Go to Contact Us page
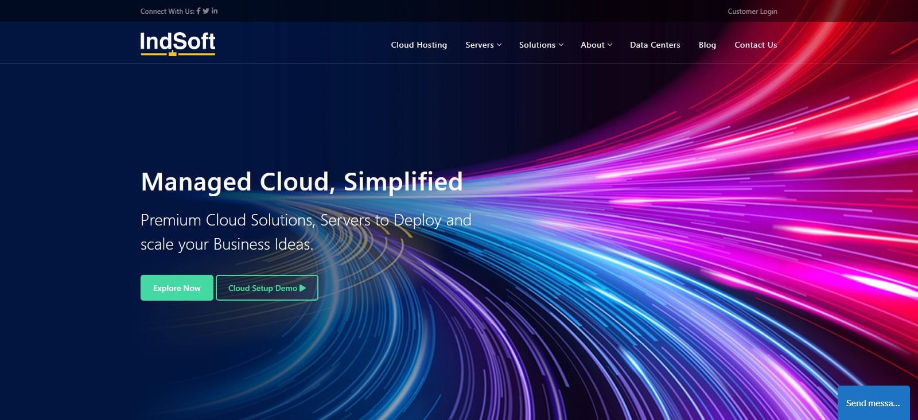918x420 pixels. click(x=756, y=45)
